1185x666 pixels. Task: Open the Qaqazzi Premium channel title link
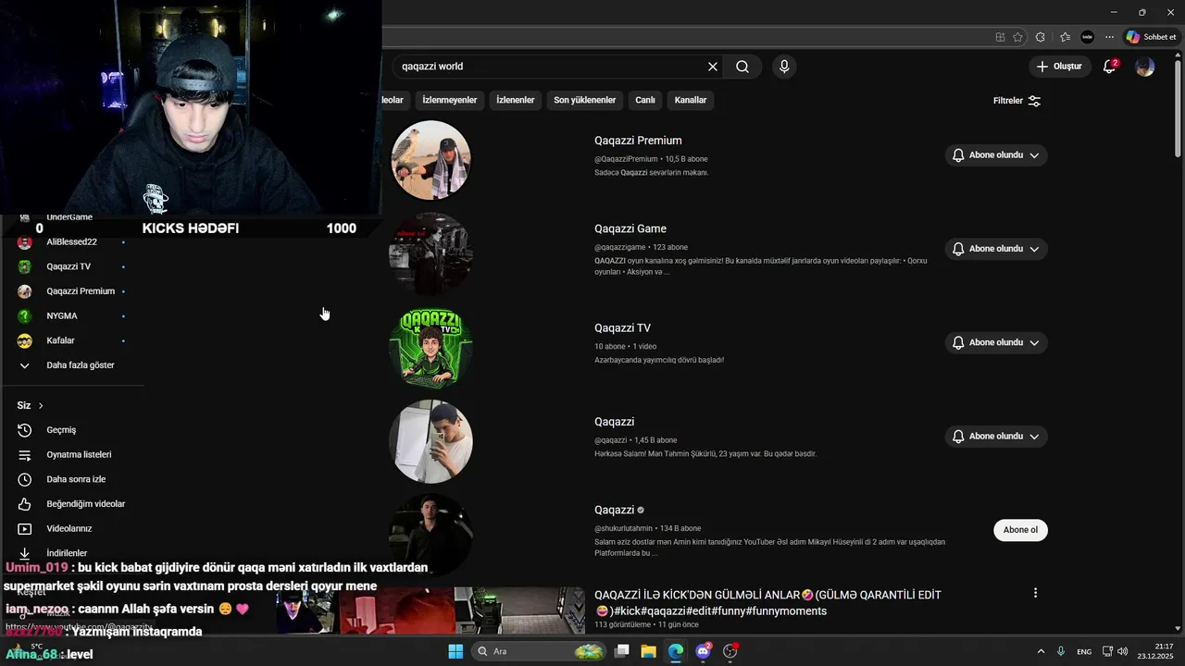click(638, 141)
